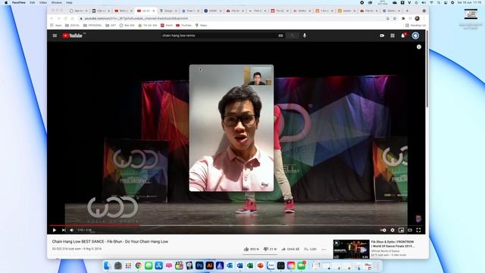The image size is (485, 273).
Task: Expand the SOCIAL bookmarks folder
Action: (x=73, y=25)
